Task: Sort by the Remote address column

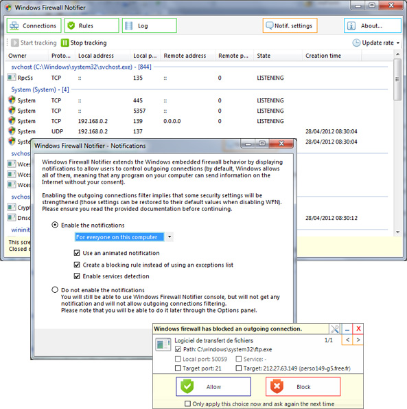Action: pos(188,56)
